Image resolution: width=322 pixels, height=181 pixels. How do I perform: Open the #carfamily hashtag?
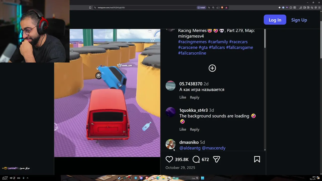(x=218, y=42)
